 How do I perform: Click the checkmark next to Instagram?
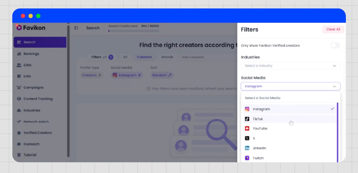pyautogui.click(x=332, y=109)
